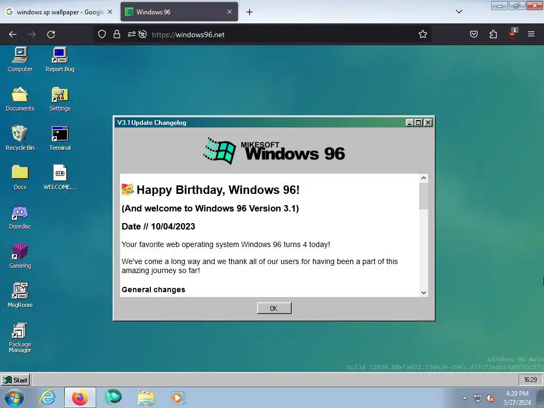544x408 pixels.
Task: Open Internet Explorer from the taskbar
Action: coord(47,397)
